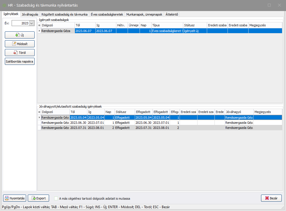Click the upper grid column chooser asterisk
Screen dimensions: 286x211
tap(39, 25)
